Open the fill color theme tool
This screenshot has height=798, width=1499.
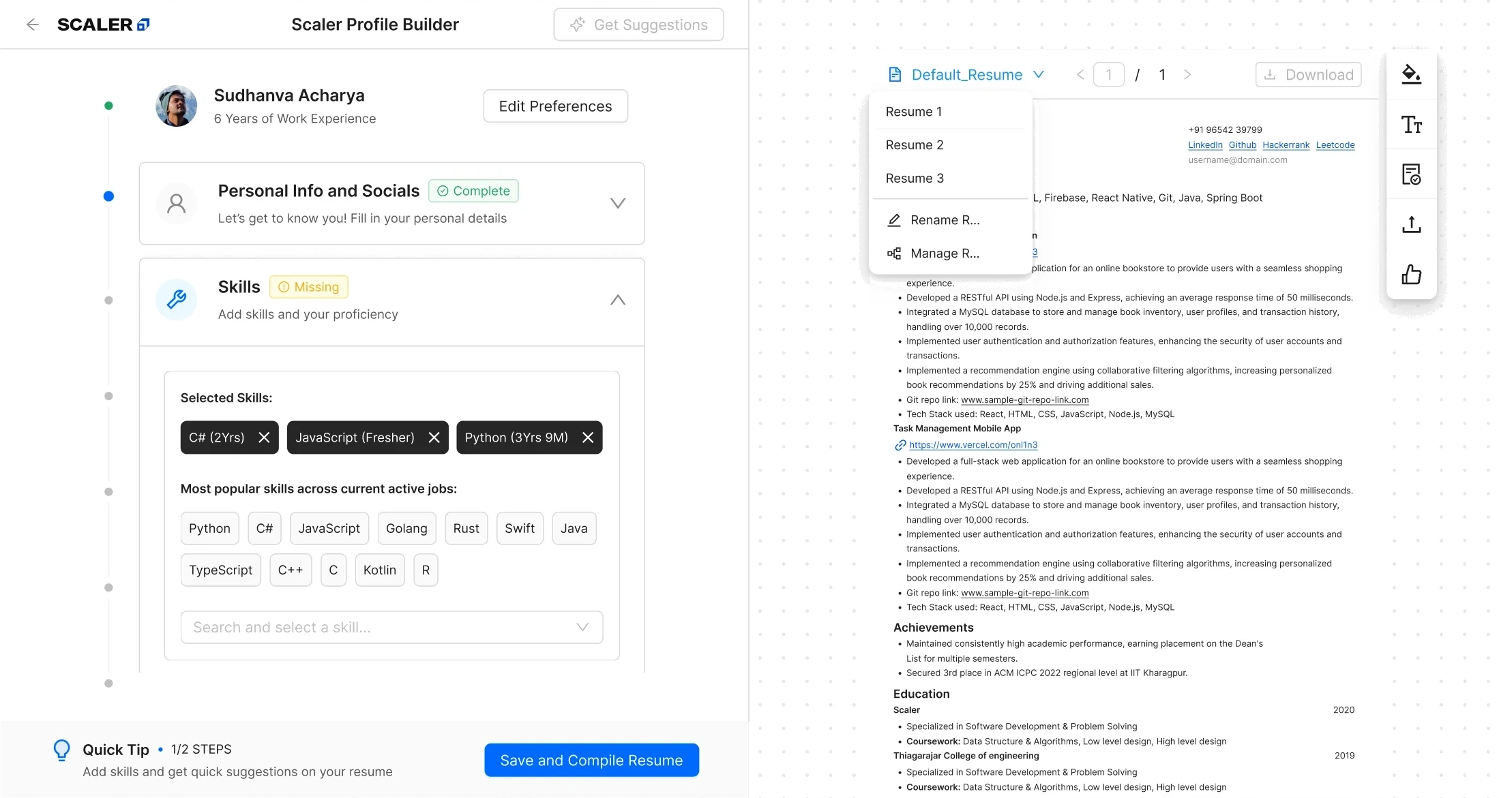point(1411,74)
